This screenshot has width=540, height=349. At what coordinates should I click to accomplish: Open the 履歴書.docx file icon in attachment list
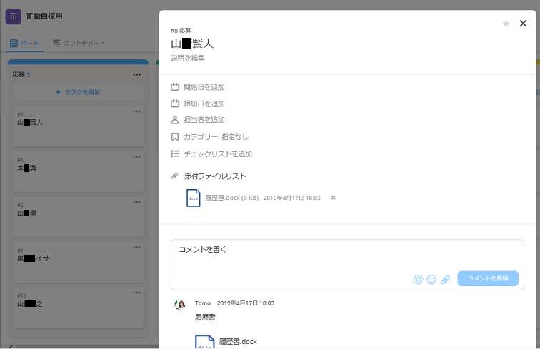tap(193, 198)
